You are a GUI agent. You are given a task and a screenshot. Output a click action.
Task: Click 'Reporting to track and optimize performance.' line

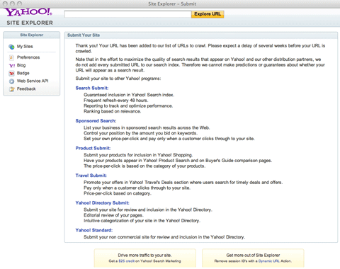tap(128, 106)
